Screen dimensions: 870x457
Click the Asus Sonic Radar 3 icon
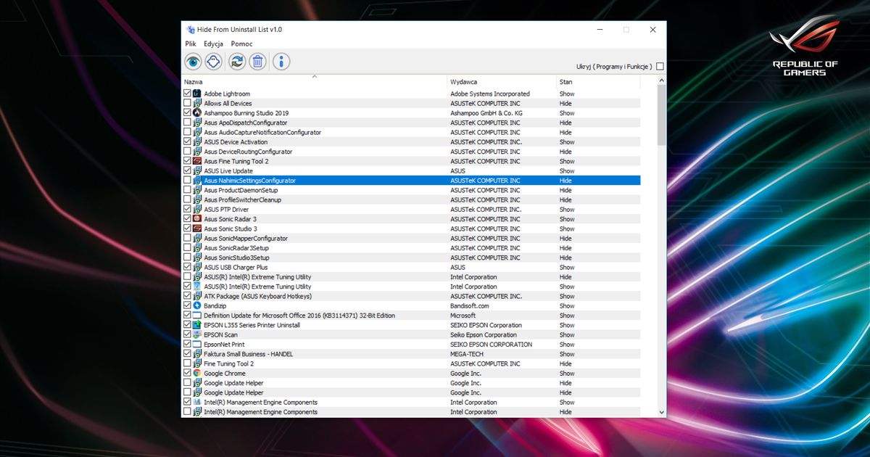tap(197, 219)
